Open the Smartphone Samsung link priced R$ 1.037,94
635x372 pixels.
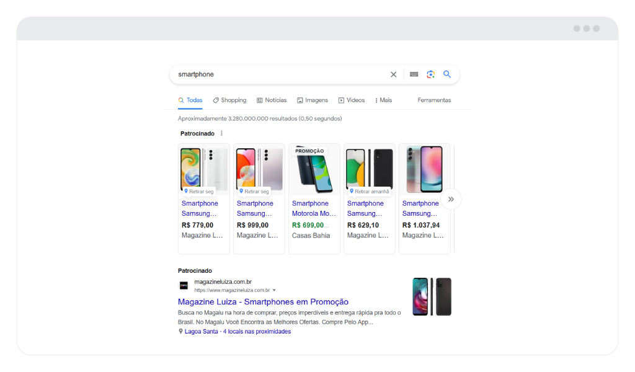[x=420, y=208]
